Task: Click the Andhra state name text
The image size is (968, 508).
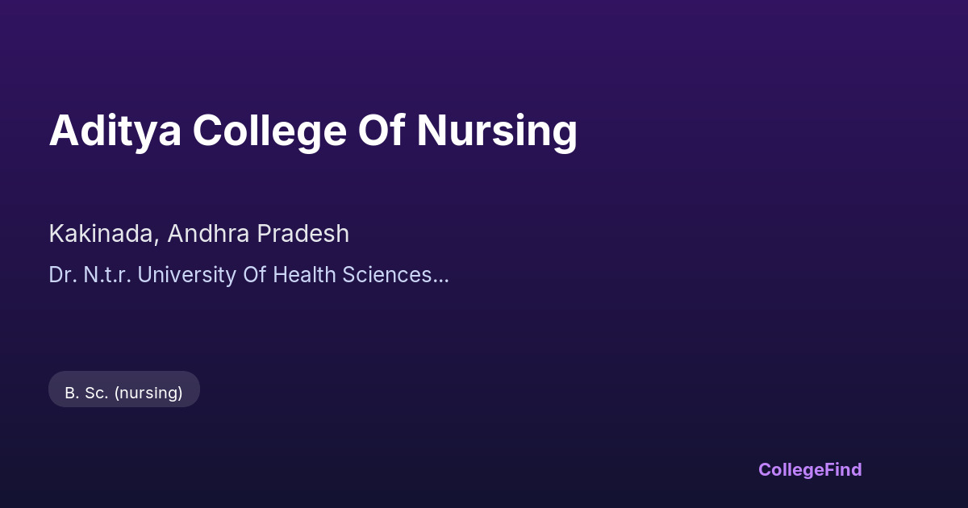Action: (209, 234)
